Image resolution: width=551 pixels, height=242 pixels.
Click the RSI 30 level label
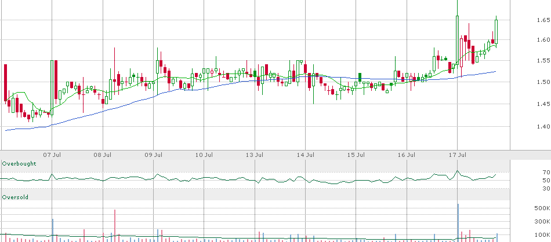coord(546,189)
